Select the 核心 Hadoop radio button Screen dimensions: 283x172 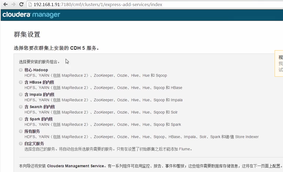[x=21, y=70]
